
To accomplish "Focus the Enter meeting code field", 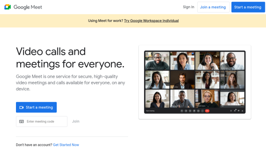I will [41, 122].
